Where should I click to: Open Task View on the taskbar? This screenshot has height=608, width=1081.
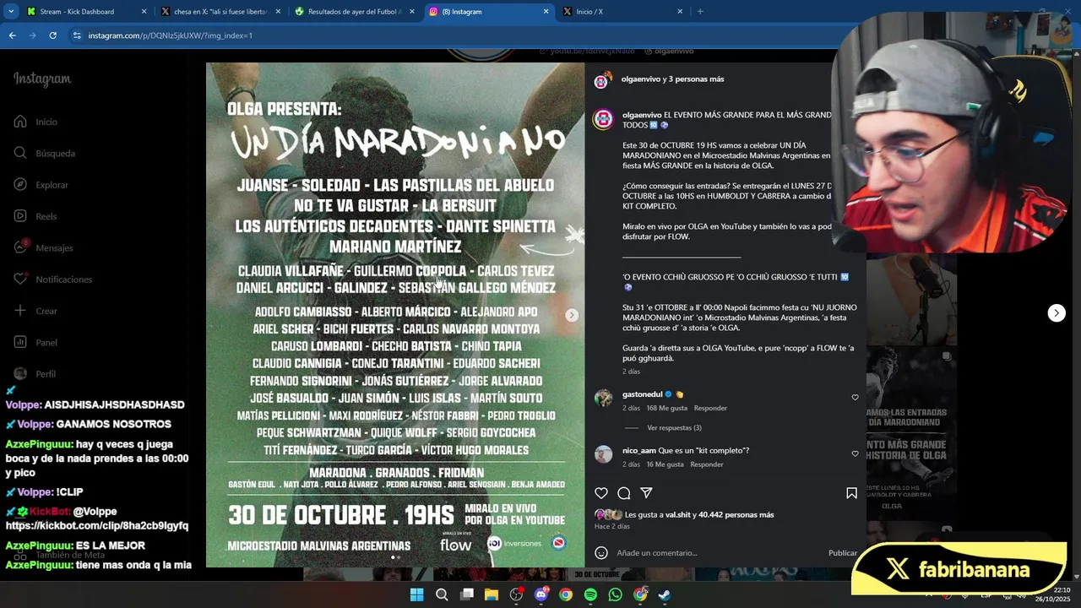pyautogui.click(x=466, y=594)
